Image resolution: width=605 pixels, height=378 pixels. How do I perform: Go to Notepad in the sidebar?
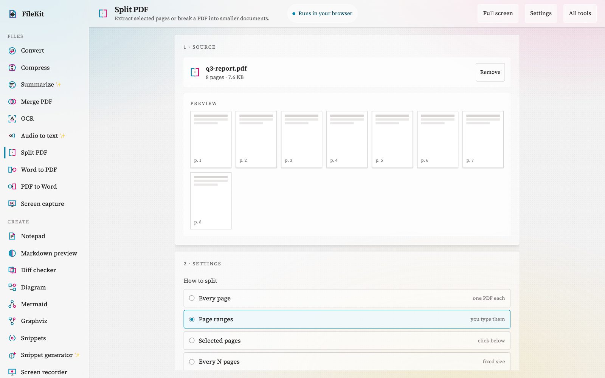(x=45, y=236)
